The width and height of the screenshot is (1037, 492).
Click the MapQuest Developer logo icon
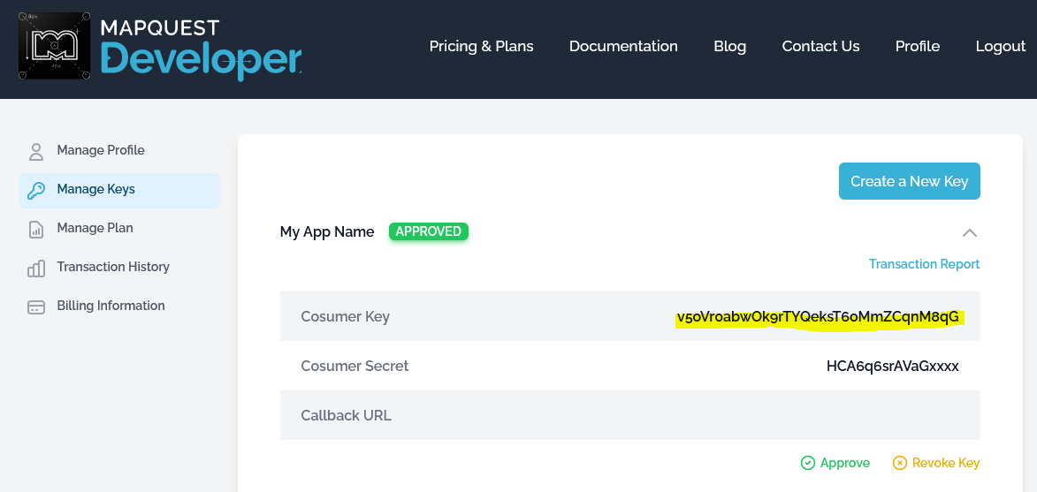(54, 46)
